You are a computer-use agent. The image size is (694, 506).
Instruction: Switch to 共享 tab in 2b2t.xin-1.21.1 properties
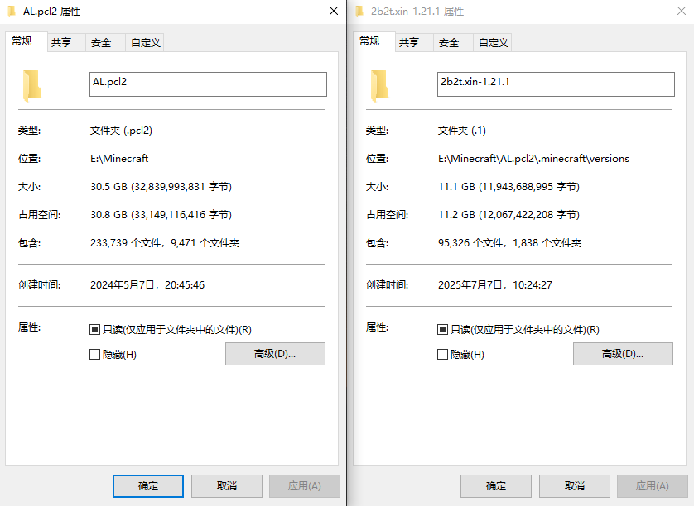(409, 43)
